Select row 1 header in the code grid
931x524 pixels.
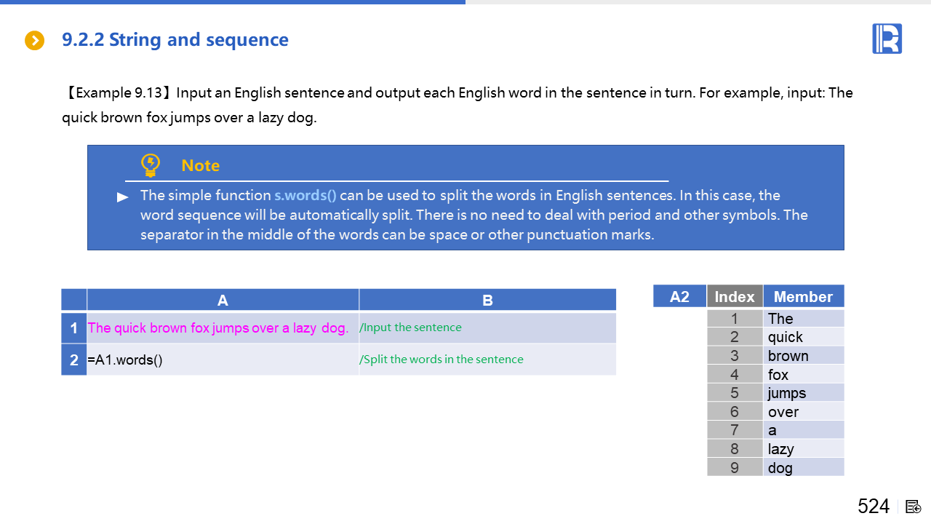pos(74,328)
